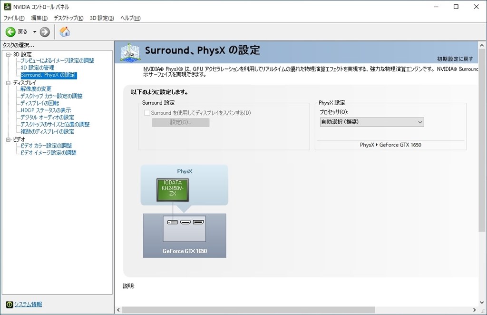Click the 戻る back button label
This screenshot has height=315, width=487.
pyautogui.click(x=22, y=32)
